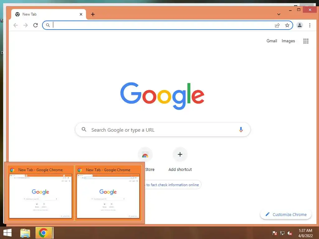
Task: Minimize the Chrome window
Action: coord(290,10)
